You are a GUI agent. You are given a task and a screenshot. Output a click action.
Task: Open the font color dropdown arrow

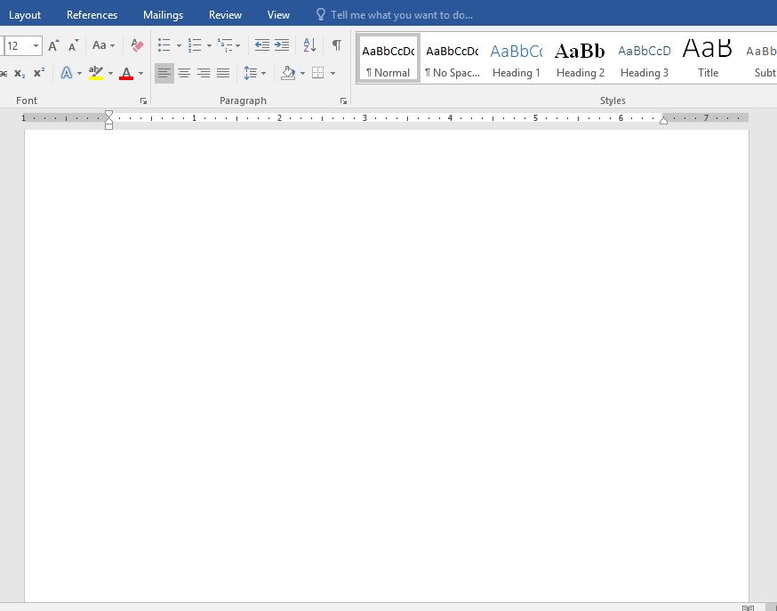[140, 74]
